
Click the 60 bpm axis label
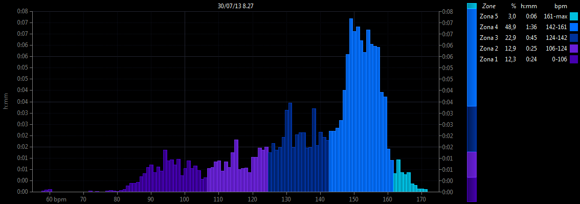pos(56,199)
